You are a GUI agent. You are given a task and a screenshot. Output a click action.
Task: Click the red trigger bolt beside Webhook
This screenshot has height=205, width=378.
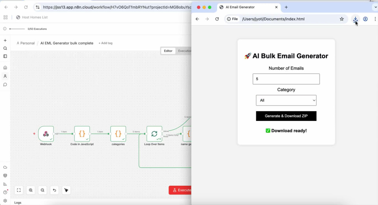coord(34,134)
